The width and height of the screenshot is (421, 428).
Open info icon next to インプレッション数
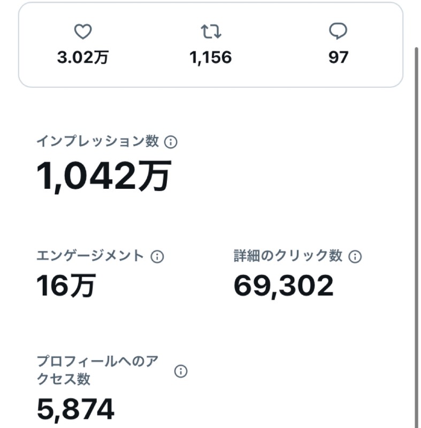[x=171, y=142]
